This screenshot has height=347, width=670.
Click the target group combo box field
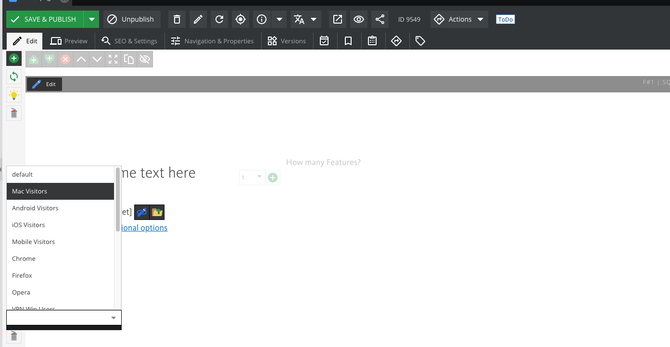[x=64, y=318]
